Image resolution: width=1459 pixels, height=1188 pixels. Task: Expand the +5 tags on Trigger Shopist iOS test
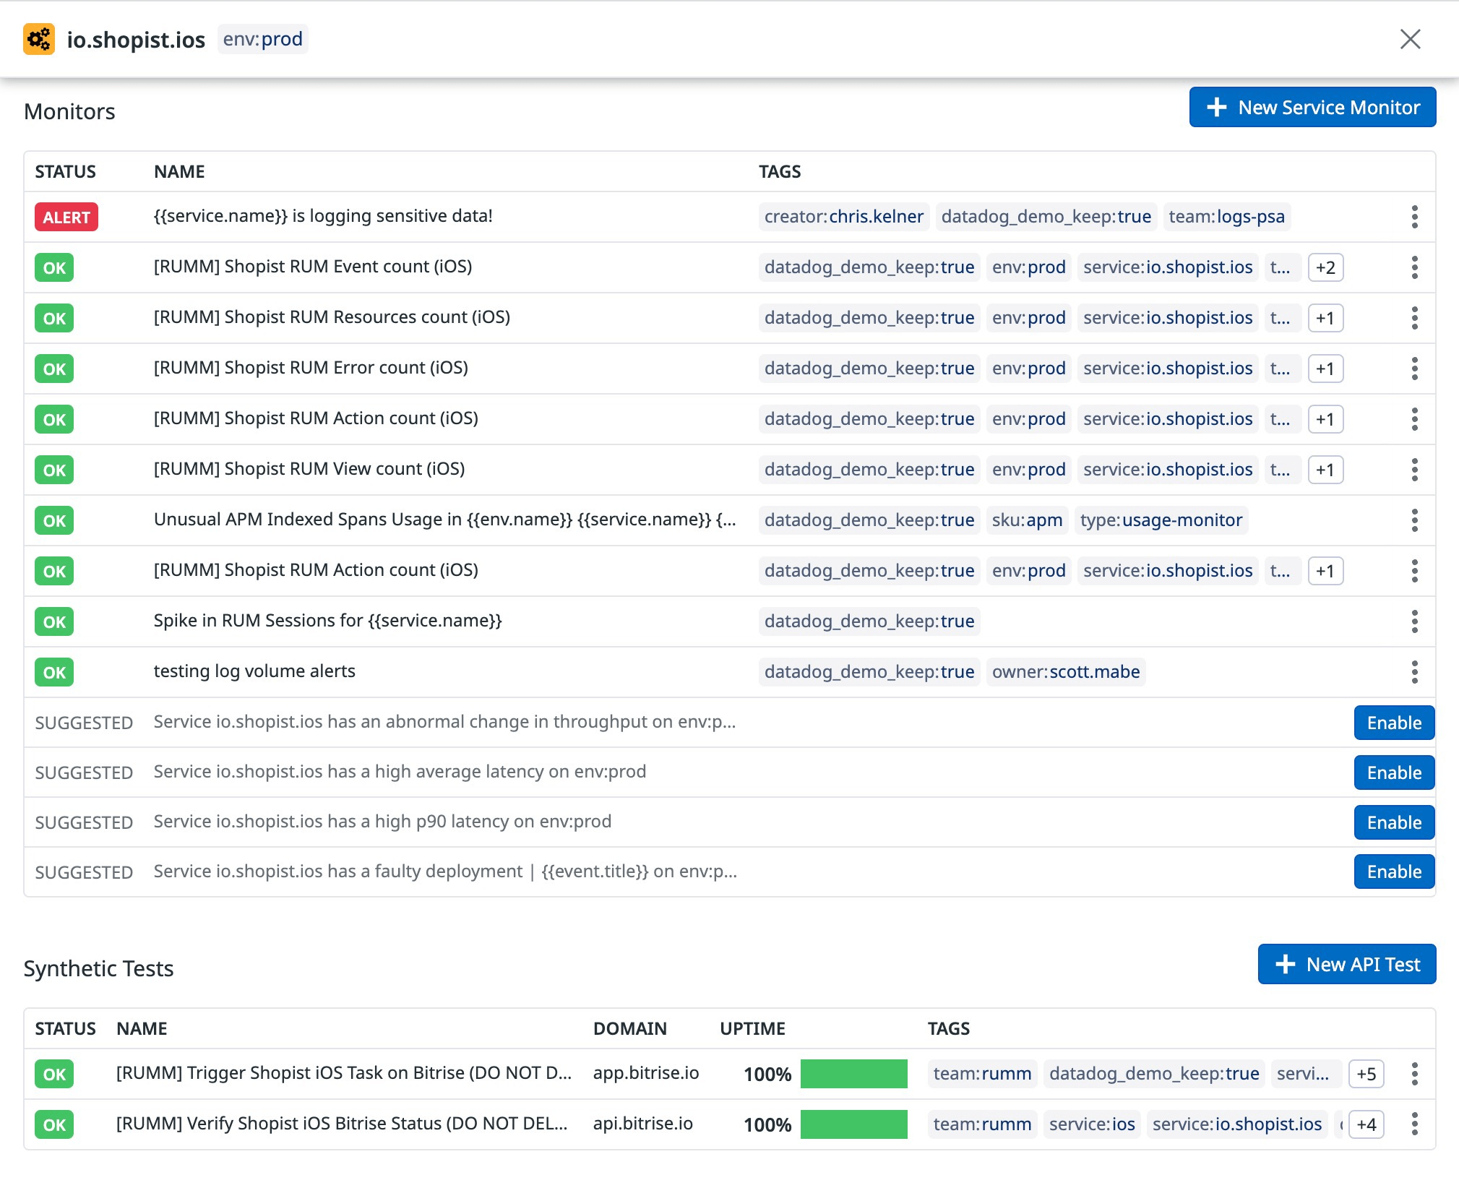click(1366, 1074)
